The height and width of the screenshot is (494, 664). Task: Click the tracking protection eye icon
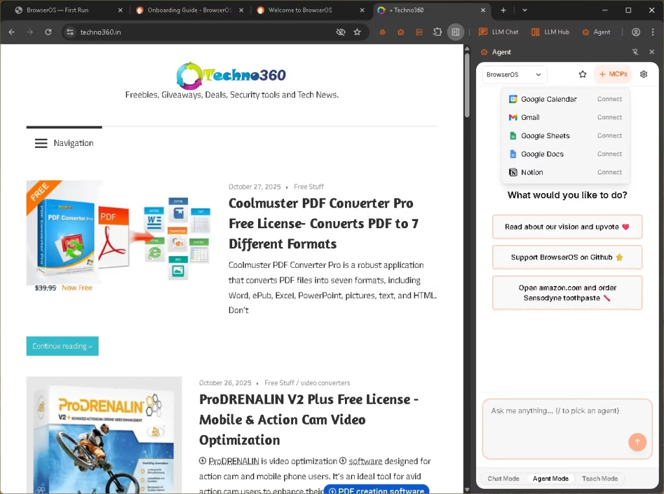click(x=340, y=32)
